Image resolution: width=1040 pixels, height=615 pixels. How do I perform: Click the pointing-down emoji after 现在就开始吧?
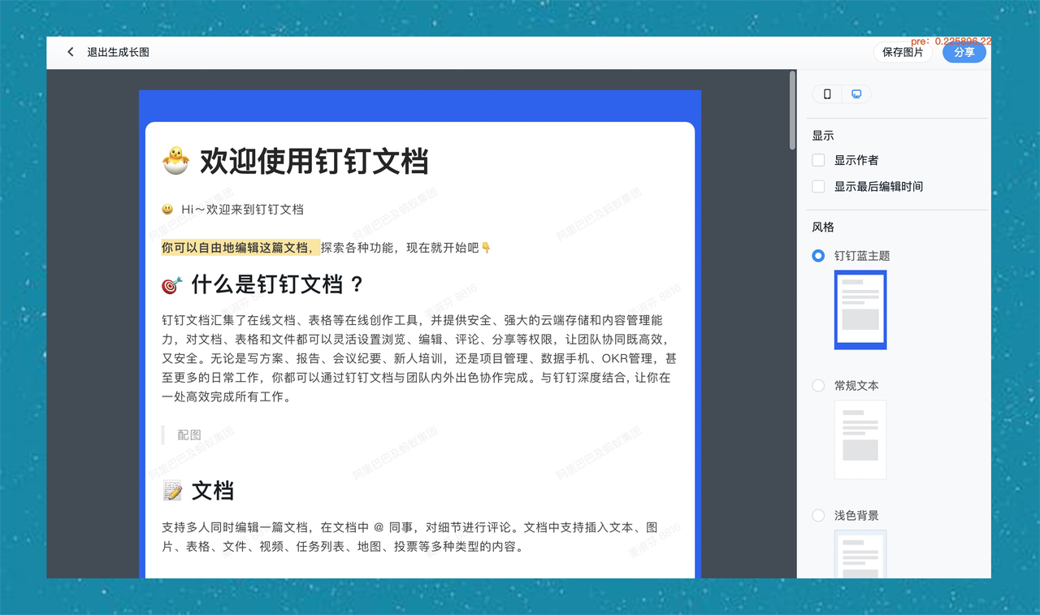tap(487, 248)
